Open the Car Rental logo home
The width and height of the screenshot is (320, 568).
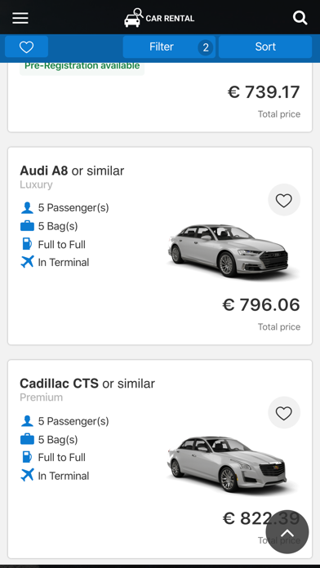pyautogui.click(x=159, y=18)
